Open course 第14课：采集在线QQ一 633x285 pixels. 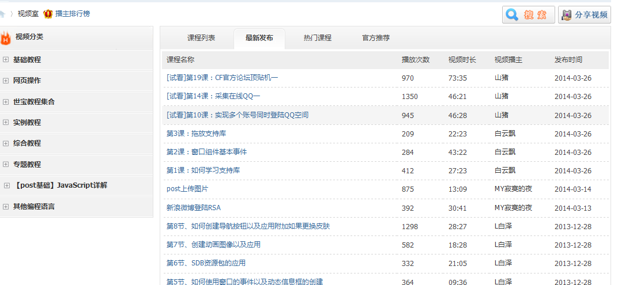click(x=213, y=96)
